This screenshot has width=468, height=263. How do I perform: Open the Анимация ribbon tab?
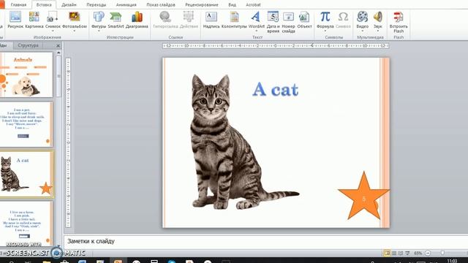coord(126,5)
